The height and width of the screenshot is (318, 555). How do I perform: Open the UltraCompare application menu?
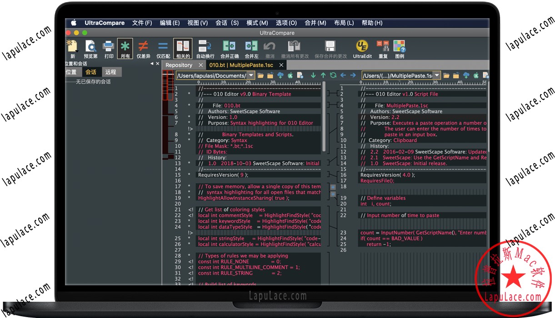coord(105,23)
